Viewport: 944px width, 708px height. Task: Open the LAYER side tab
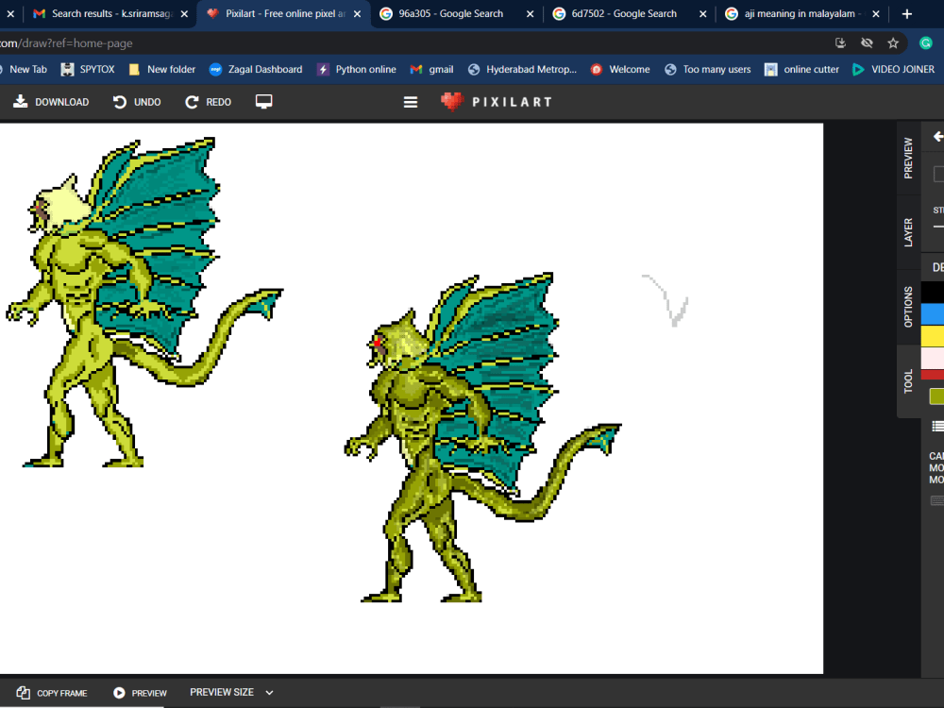[x=908, y=232]
